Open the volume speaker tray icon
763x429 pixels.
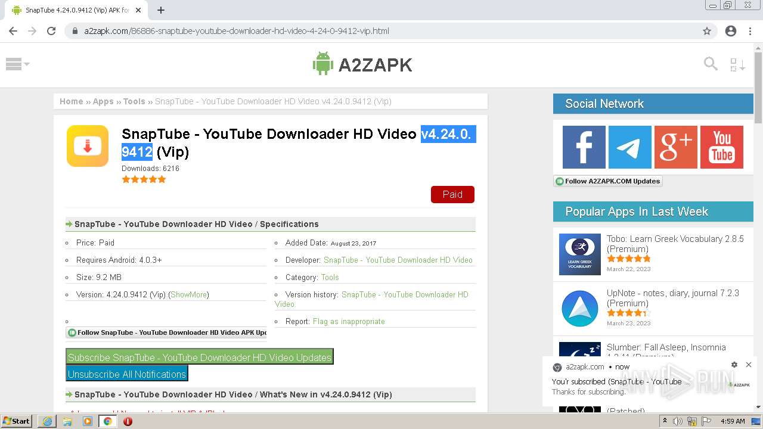677,421
